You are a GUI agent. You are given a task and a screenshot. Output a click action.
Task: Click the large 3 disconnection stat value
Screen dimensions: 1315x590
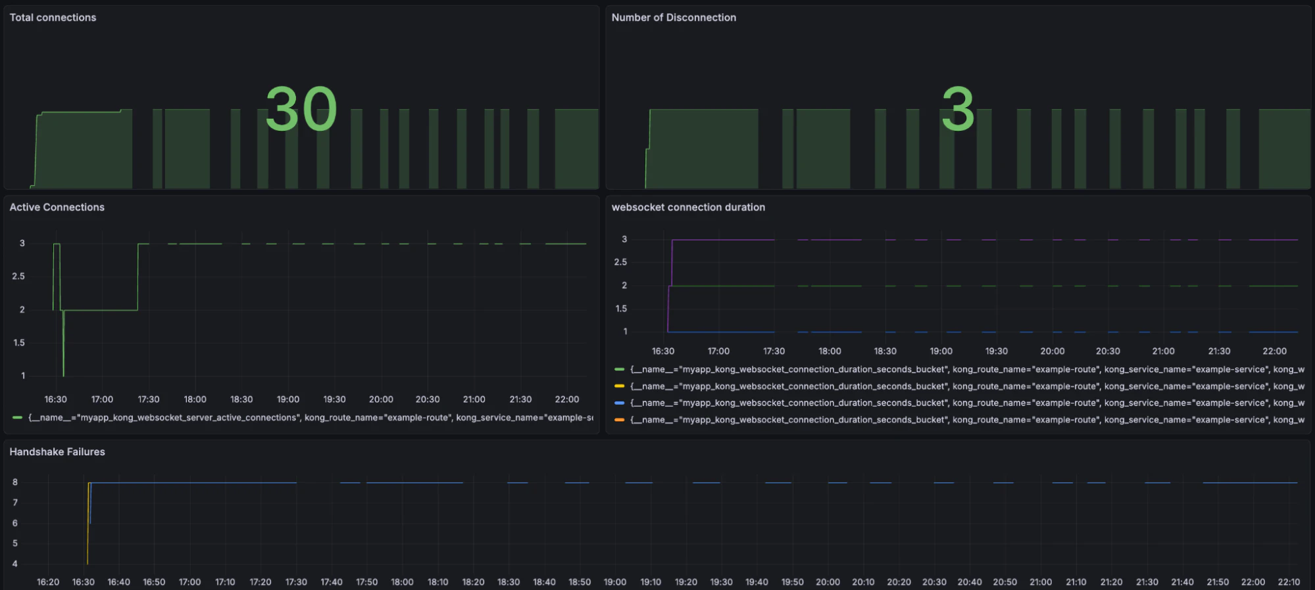click(957, 109)
